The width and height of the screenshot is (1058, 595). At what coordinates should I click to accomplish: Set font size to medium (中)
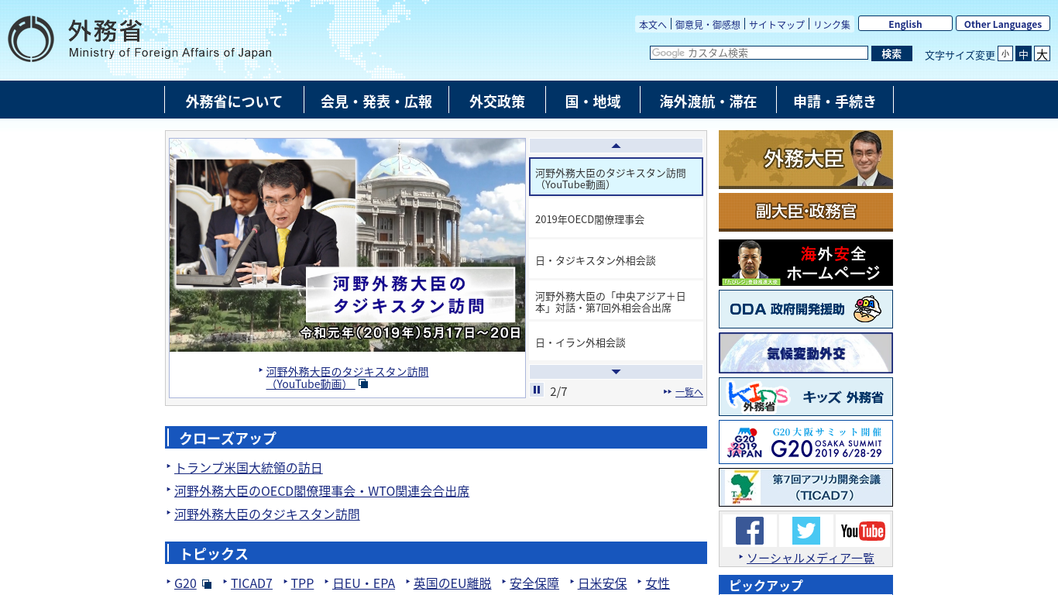[x=1023, y=53]
